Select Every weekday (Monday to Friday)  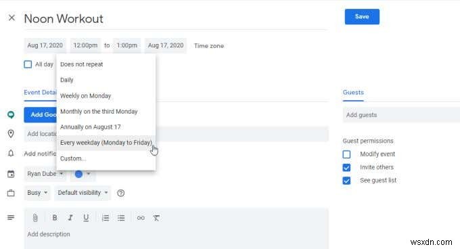point(106,143)
